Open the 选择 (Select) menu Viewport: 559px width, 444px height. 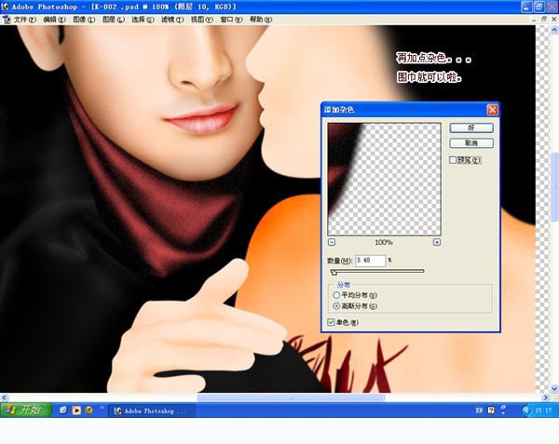[143, 20]
